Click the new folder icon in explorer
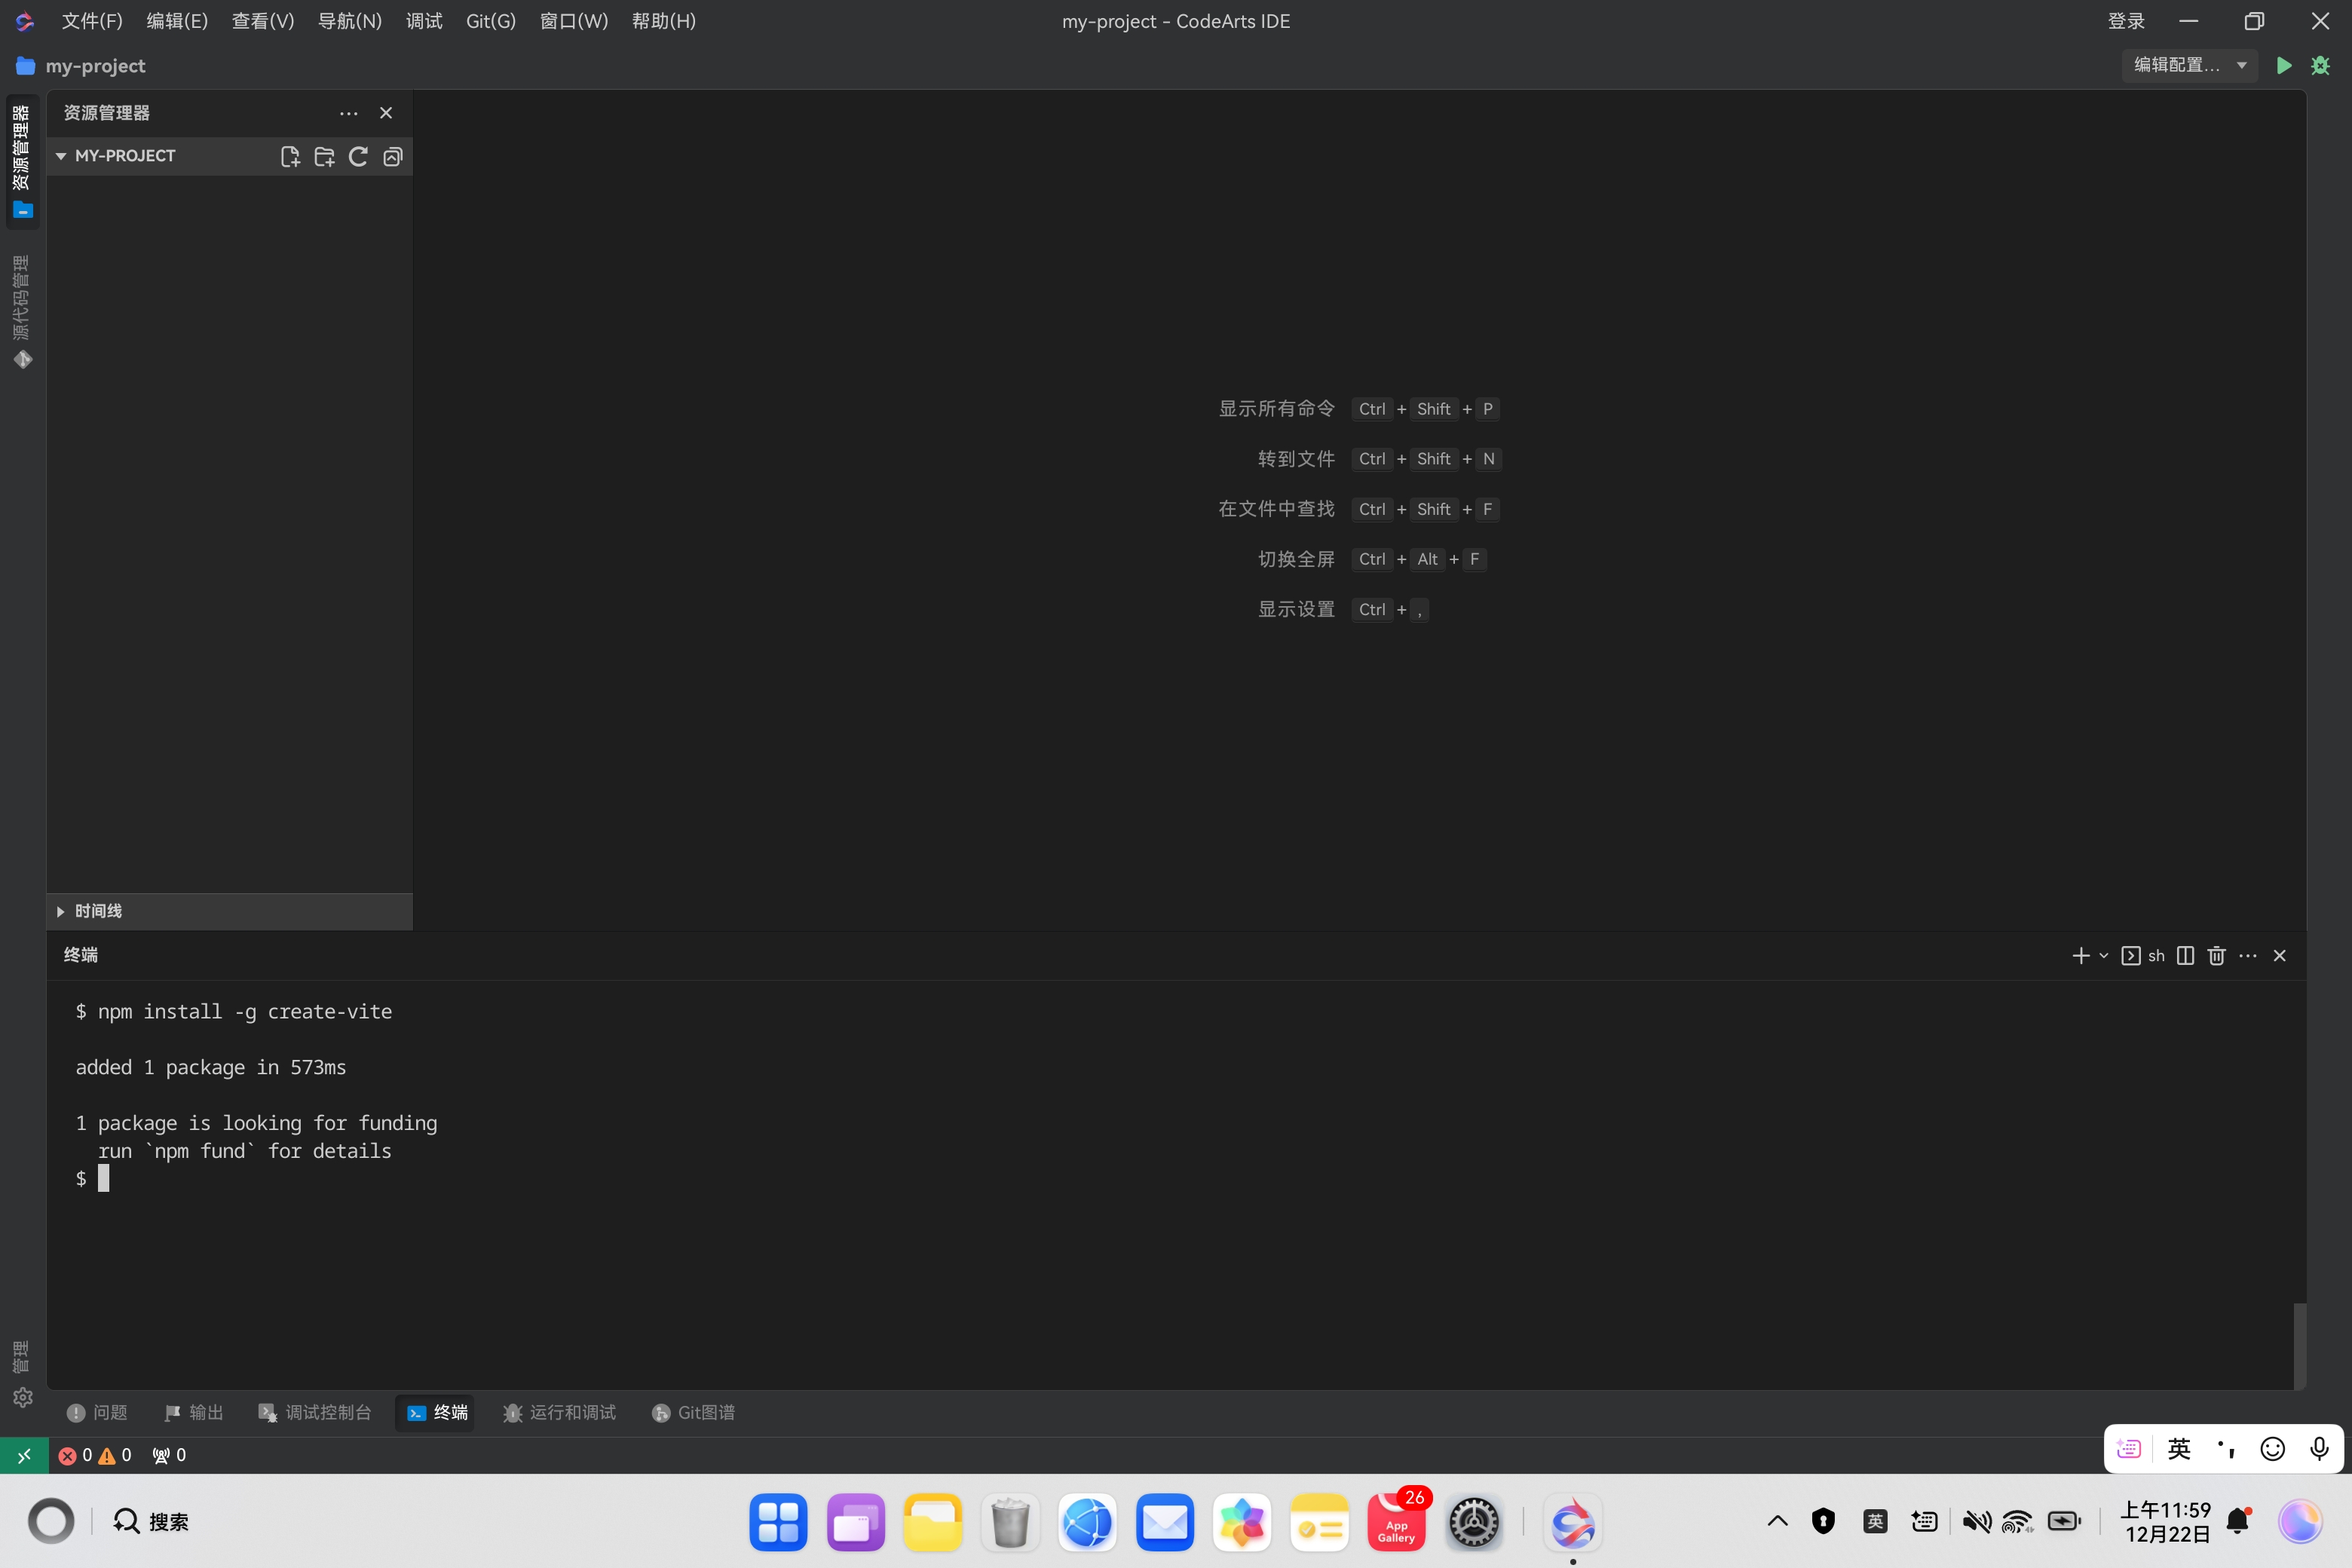 (x=324, y=156)
